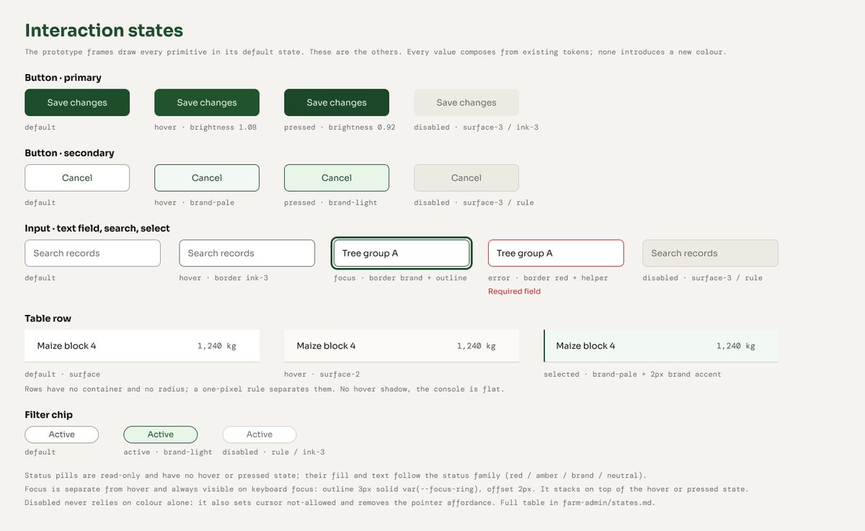Click the disabled Cancel button
Image resolution: width=865 pixels, height=531 pixels.
pyautogui.click(x=466, y=178)
